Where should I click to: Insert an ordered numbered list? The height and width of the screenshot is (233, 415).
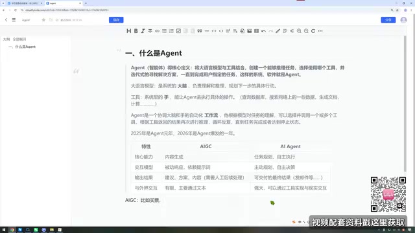[171, 31]
